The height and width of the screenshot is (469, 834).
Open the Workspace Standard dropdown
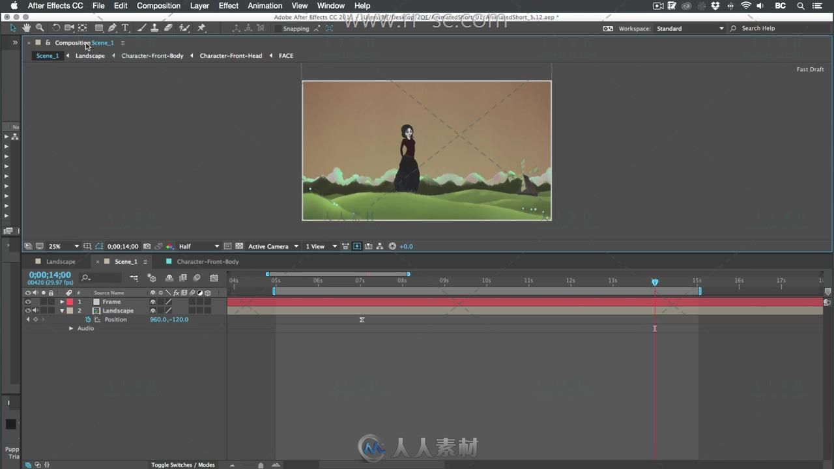click(x=690, y=29)
